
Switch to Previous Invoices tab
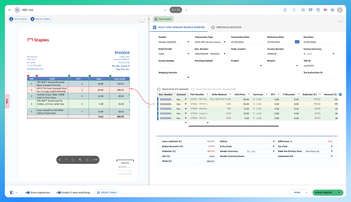point(226,27)
